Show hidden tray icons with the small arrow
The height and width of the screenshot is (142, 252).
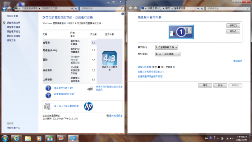[218, 138]
